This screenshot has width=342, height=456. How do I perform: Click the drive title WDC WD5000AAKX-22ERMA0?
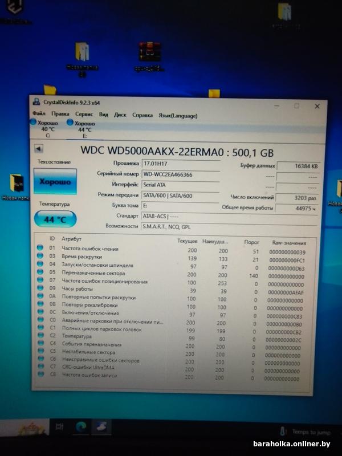(152, 151)
